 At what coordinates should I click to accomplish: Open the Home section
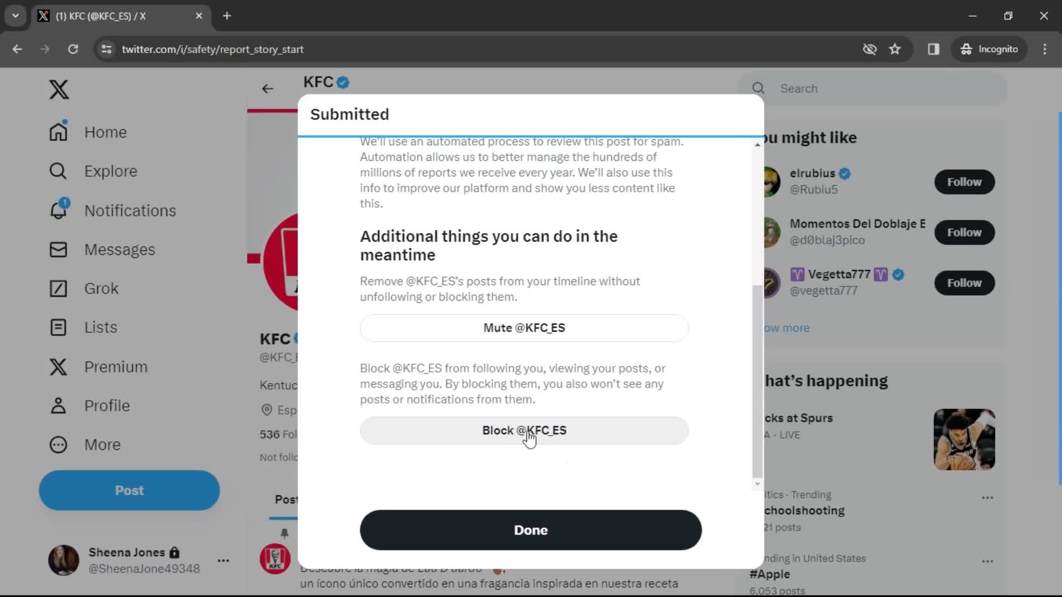[x=105, y=132]
